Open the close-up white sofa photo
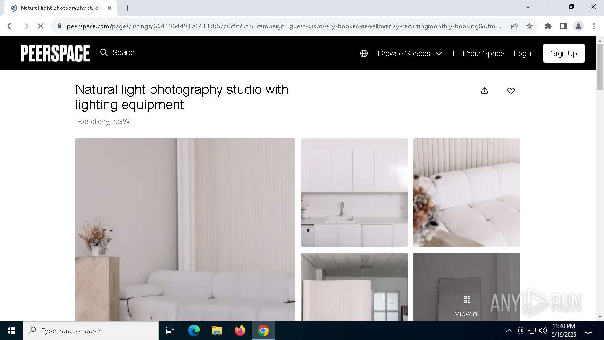Viewport: 604px width, 340px height. pos(467,193)
